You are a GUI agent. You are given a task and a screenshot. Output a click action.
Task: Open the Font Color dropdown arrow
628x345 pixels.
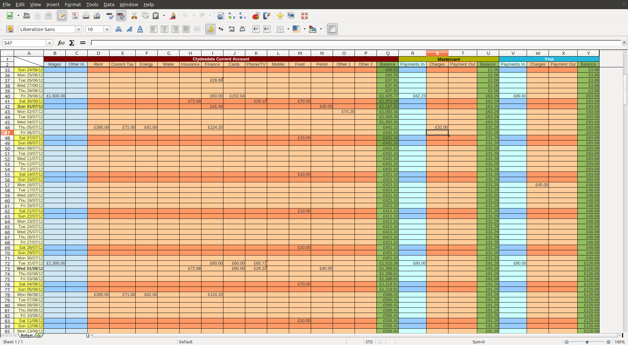point(321,29)
